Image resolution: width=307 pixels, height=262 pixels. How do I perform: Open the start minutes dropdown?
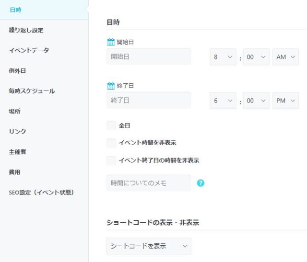point(256,57)
